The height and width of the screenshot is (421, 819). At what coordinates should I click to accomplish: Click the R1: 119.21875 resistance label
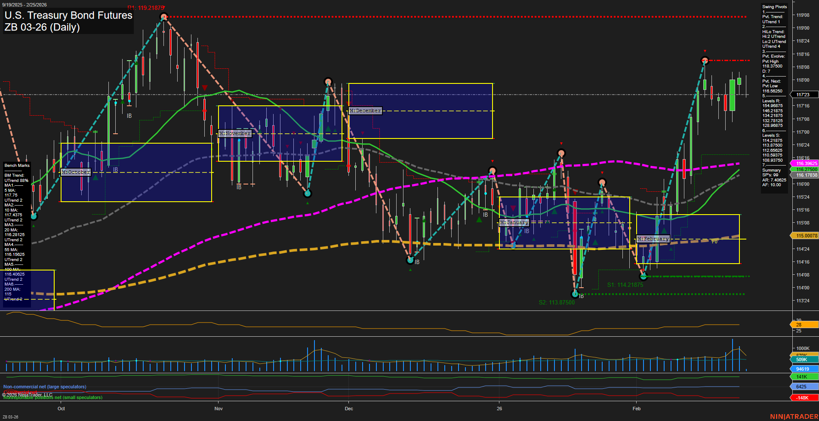pos(146,8)
